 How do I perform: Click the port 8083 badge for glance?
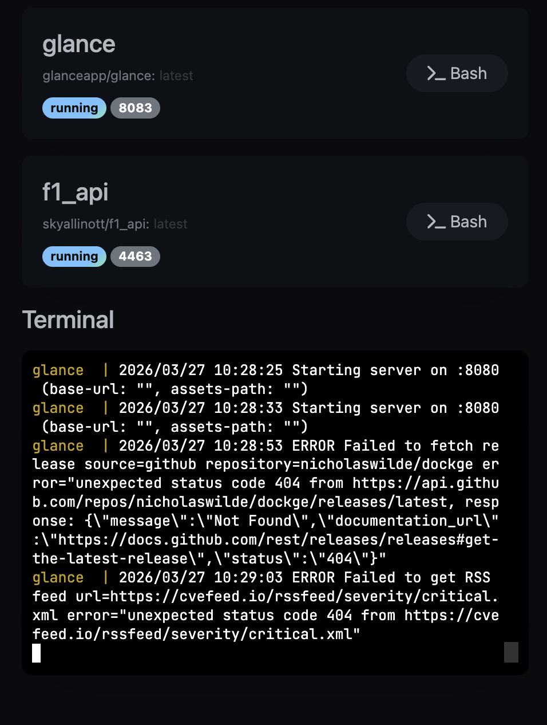tap(135, 108)
